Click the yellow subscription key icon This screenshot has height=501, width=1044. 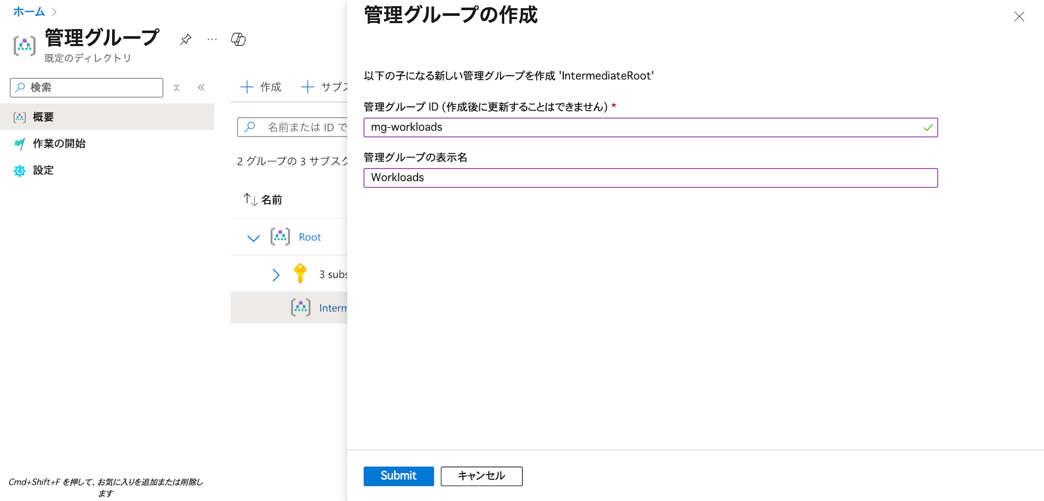(300, 273)
